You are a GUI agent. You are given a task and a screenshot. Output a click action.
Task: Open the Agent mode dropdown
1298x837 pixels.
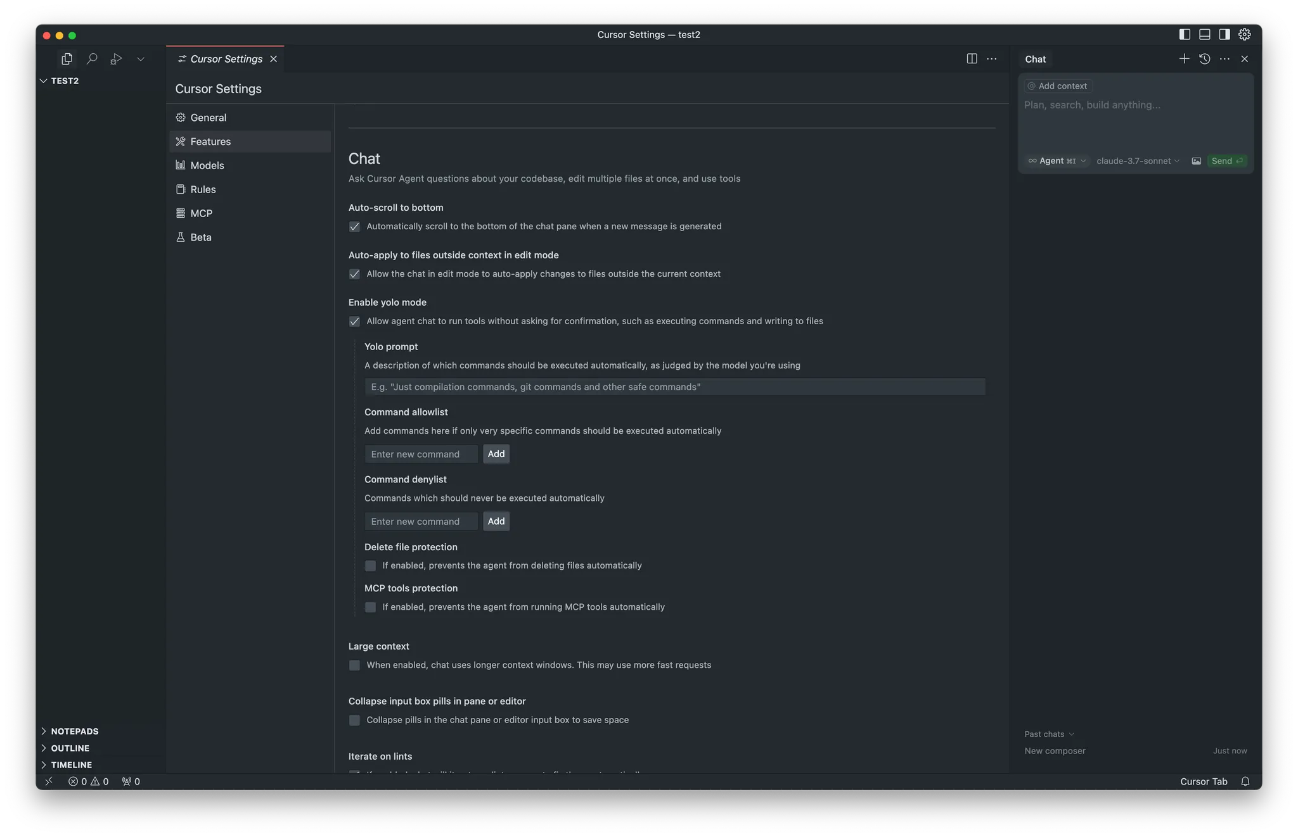point(1057,161)
